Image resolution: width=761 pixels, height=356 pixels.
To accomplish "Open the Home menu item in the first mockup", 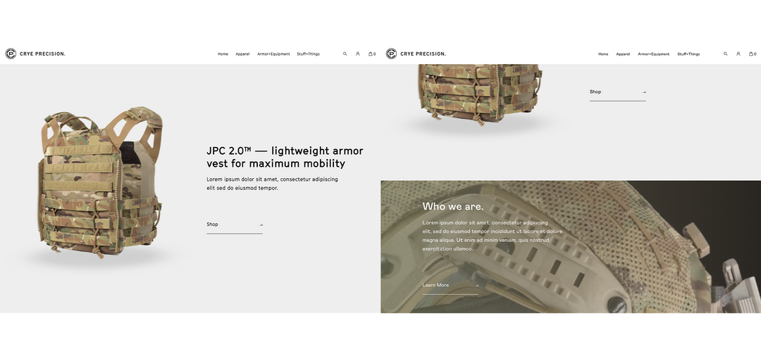I will point(223,53).
